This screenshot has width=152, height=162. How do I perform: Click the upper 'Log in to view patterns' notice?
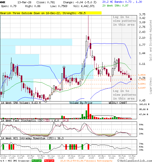tap(124, 21)
